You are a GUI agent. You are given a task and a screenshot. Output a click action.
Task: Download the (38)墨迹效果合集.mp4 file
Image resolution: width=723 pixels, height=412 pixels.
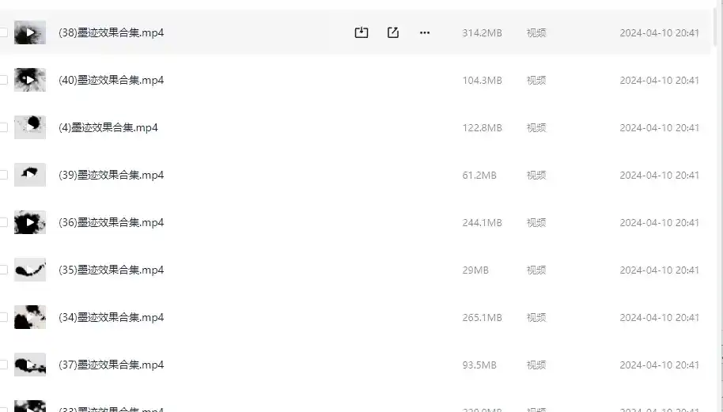pos(361,32)
